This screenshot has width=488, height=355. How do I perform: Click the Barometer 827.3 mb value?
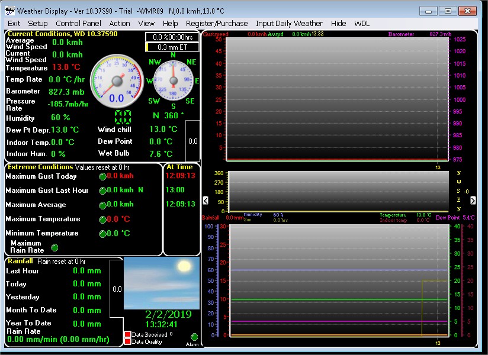[66, 92]
